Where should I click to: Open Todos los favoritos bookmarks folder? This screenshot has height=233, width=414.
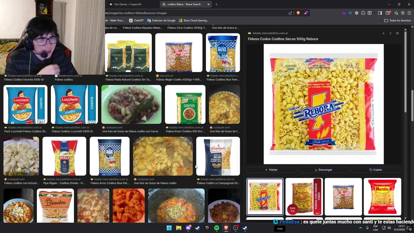[x=398, y=20]
